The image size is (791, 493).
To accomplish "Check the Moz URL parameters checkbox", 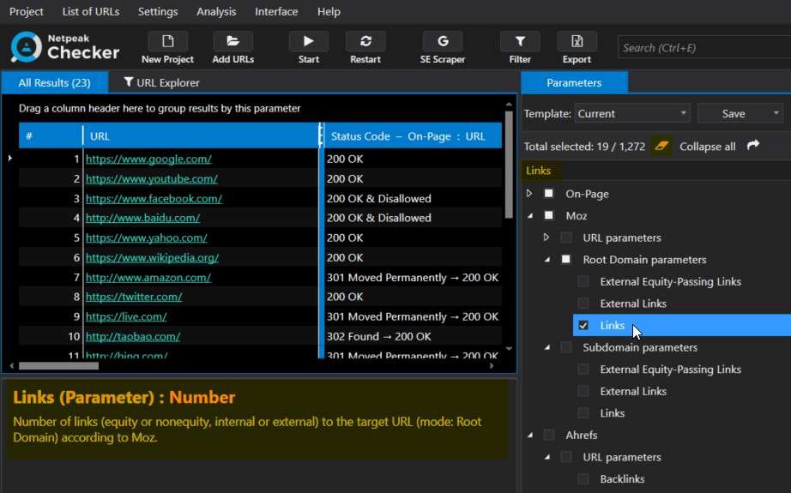I will [566, 237].
